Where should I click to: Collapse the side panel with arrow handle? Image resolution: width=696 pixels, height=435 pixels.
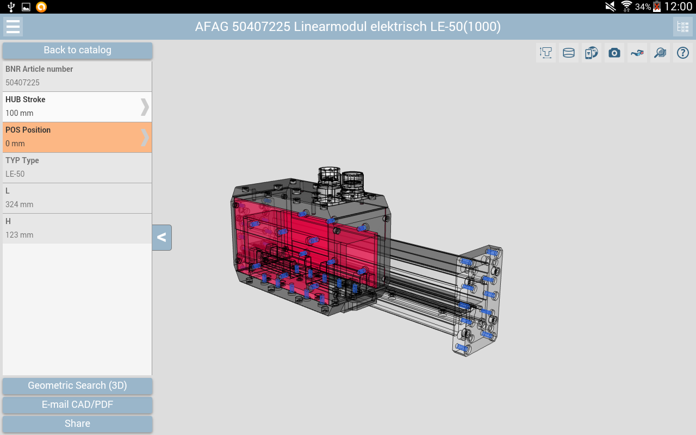161,238
